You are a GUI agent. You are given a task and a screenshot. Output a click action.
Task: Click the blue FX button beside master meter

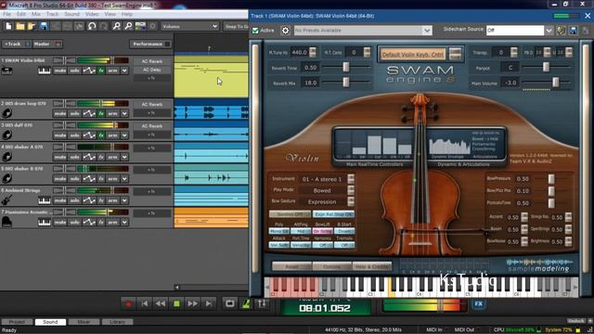479,303
